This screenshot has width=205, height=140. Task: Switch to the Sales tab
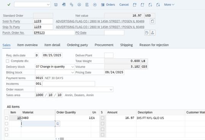tap(6, 45)
